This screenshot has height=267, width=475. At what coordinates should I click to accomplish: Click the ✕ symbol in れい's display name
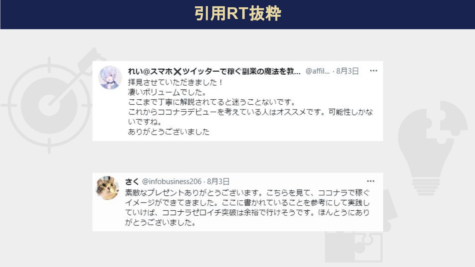click(177, 71)
